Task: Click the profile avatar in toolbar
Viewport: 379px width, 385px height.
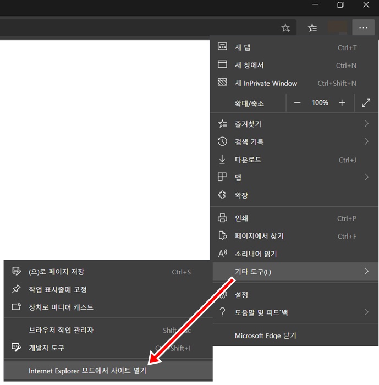Action: [x=337, y=28]
